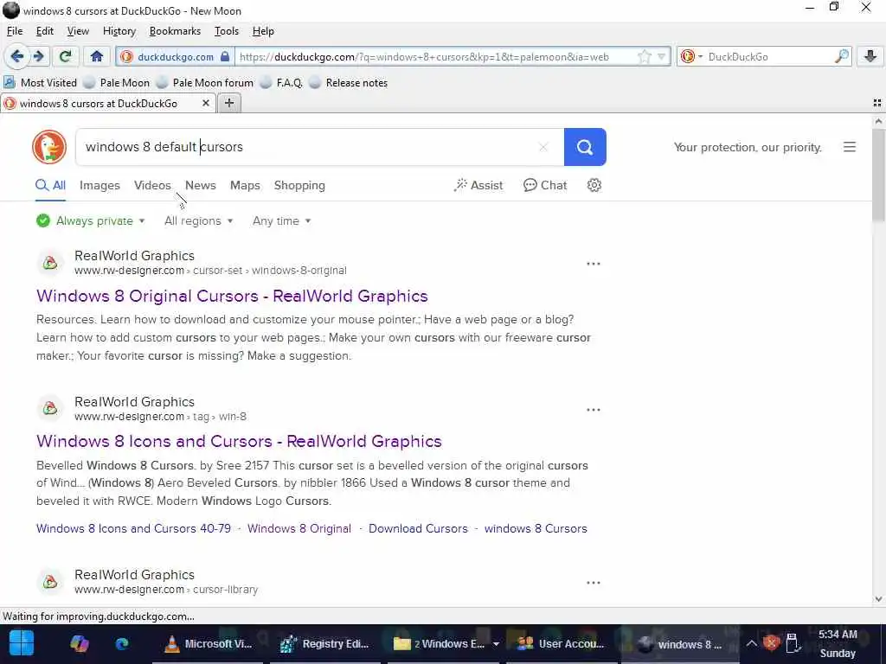886x664 pixels.
Task: Open the File menu
Action: pos(15,31)
